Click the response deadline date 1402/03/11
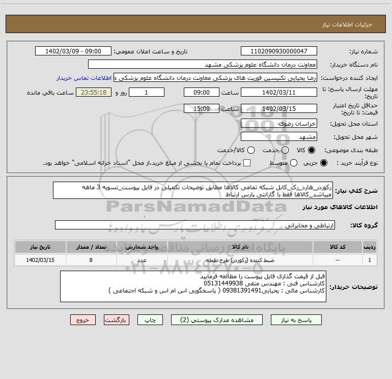Image resolution: width=392 pixels, height=379 pixels. (x=279, y=92)
